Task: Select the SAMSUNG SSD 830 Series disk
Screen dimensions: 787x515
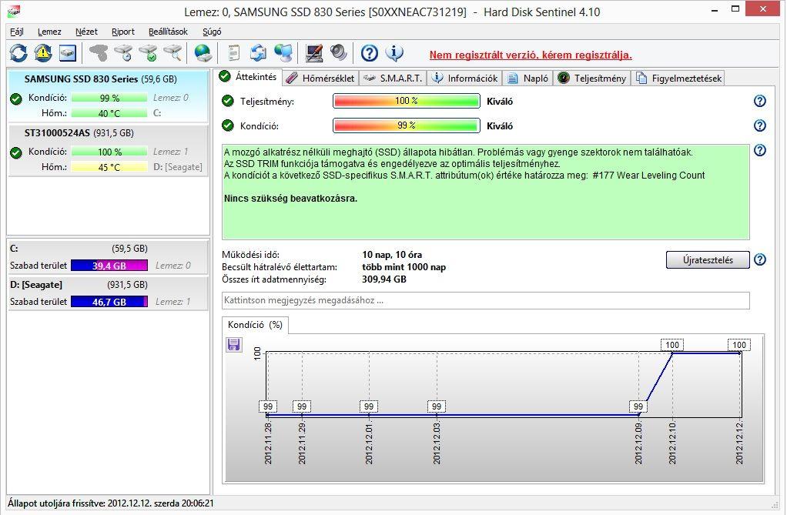Action: (108, 96)
